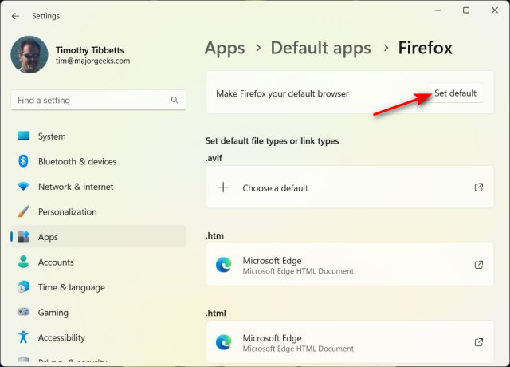
Task: Click the Settings window title
Action: [x=46, y=16]
